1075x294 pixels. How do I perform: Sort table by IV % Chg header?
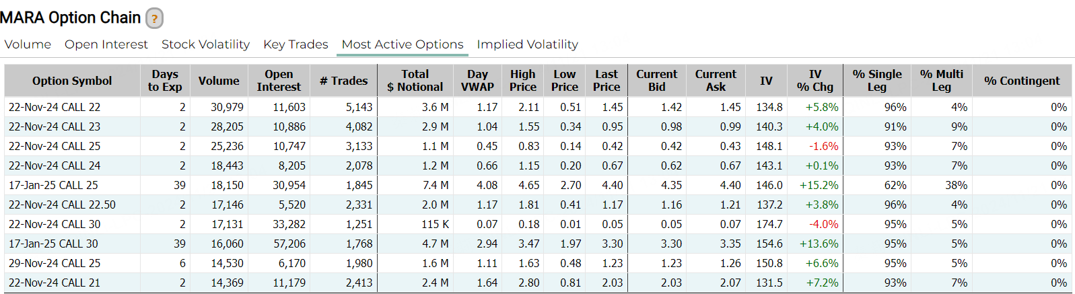click(x=814, y=81)
